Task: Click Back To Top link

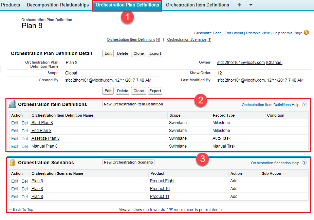Action: [x=23, y=209]
